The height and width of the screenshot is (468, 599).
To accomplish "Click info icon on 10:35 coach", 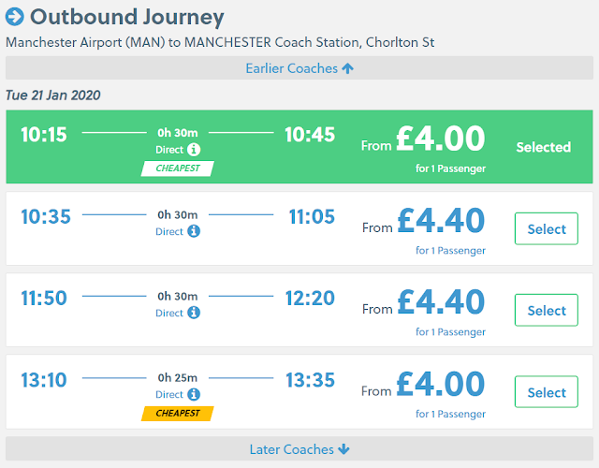I will pyautogui.click(x=194, y=231).
